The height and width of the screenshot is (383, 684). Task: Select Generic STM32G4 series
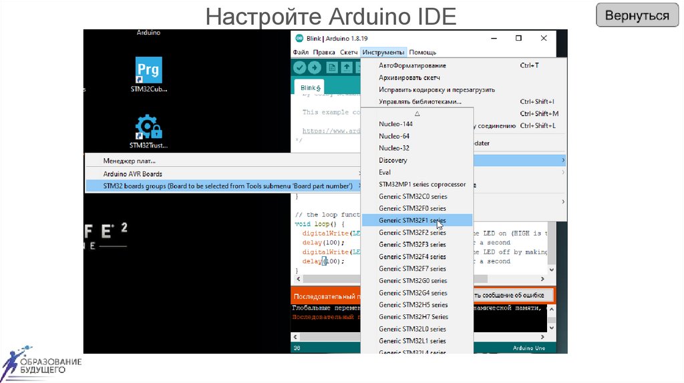click(417, 293)
